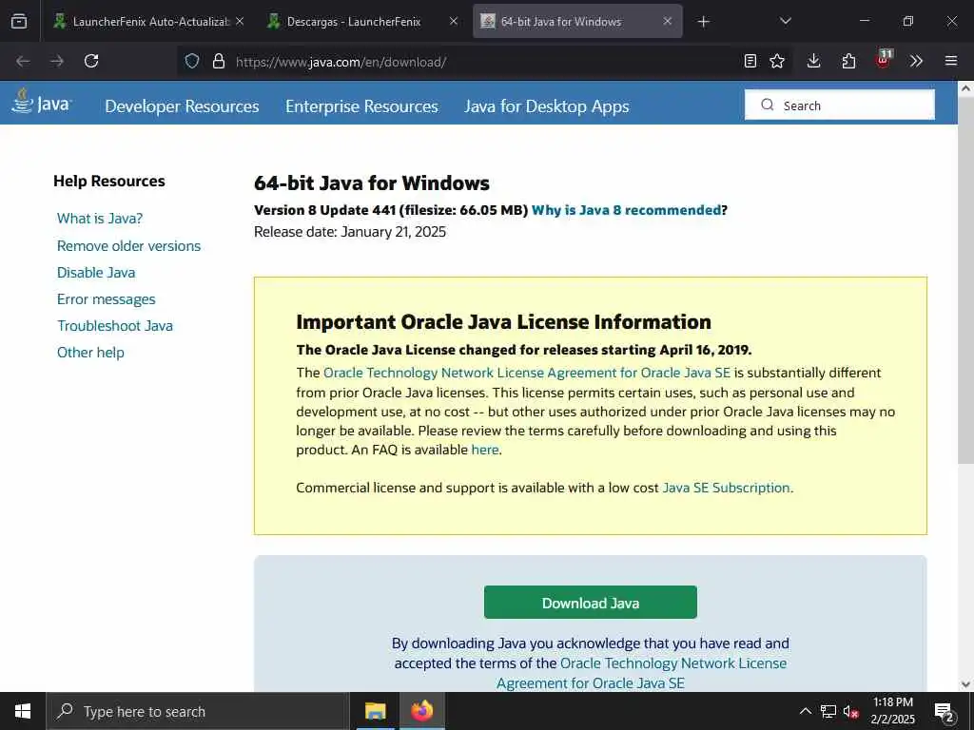Open Error messages help link
The image size is (974, 730).
(107, 299)
